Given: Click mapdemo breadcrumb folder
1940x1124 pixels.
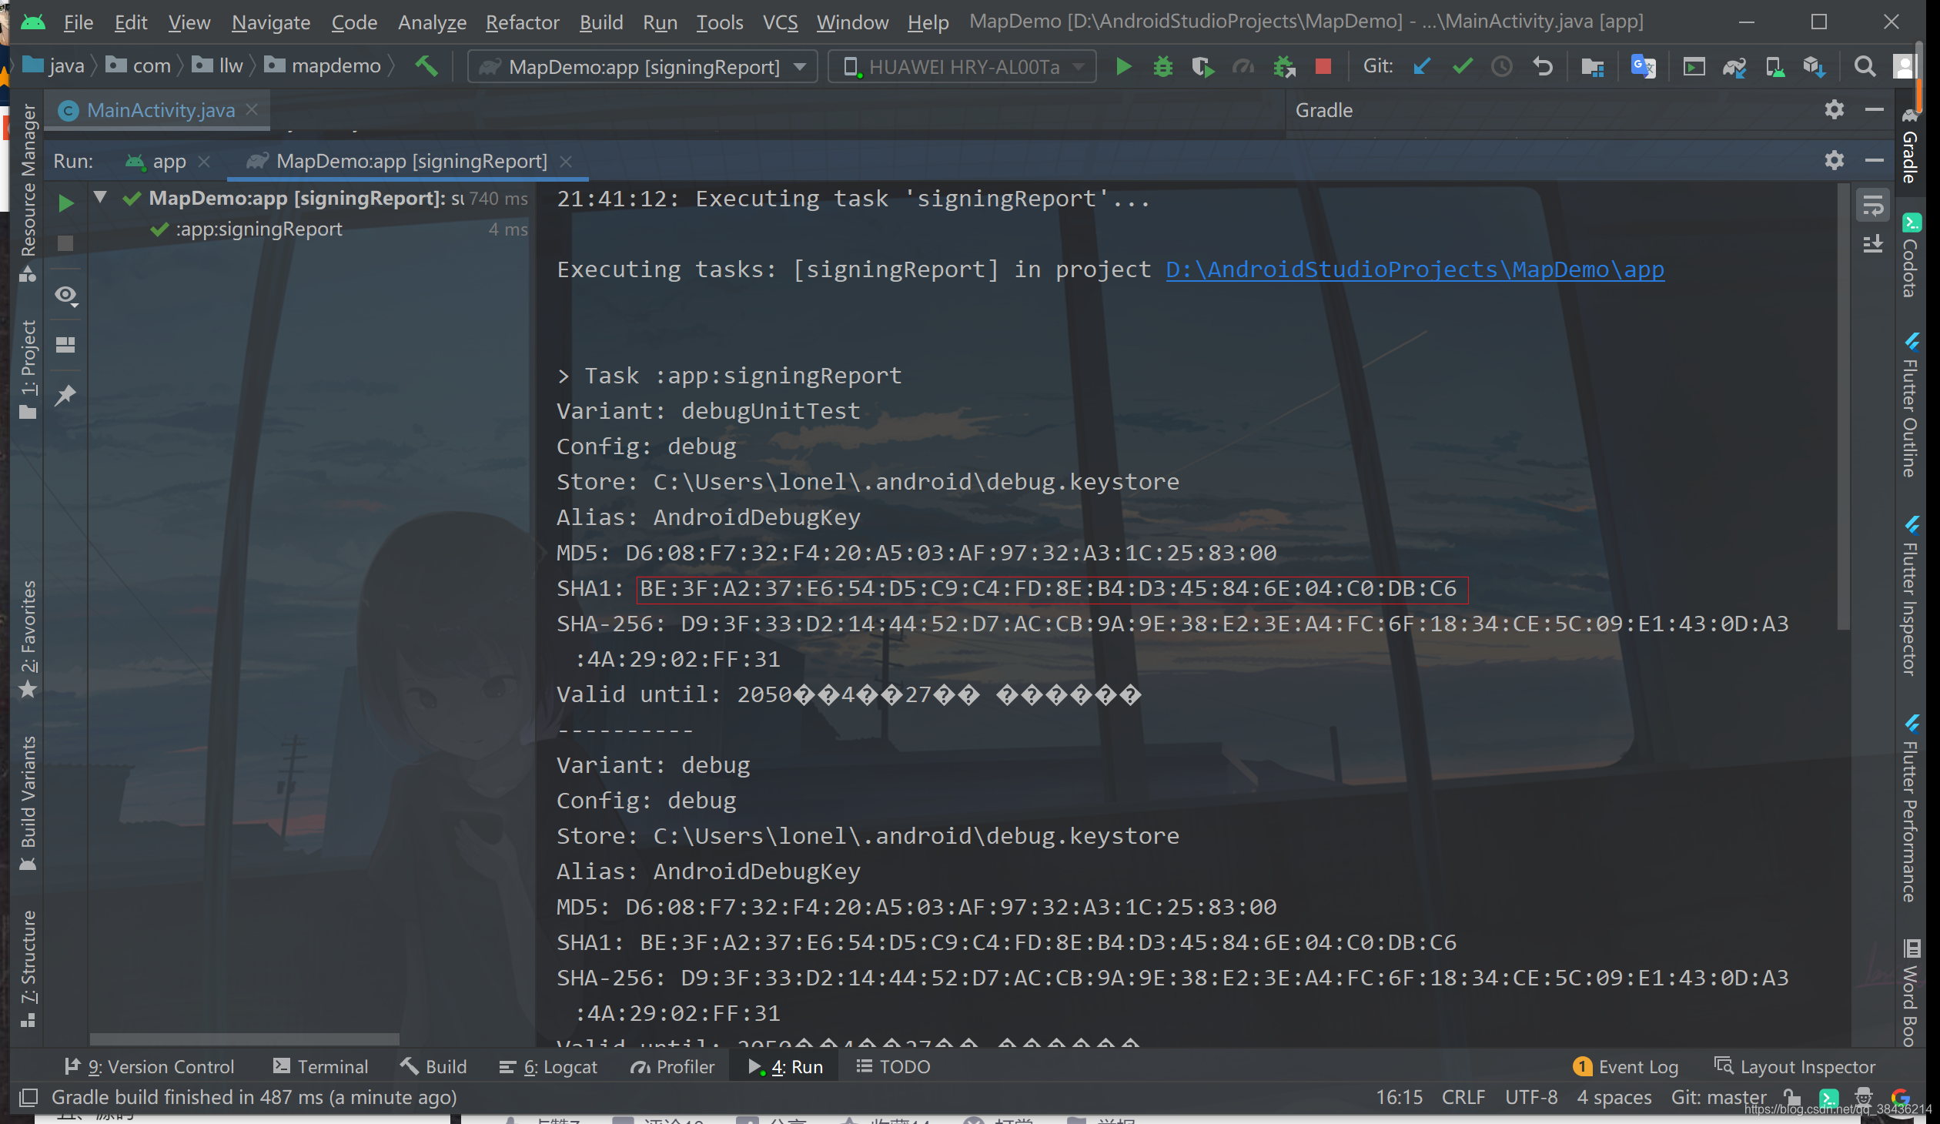Looking at the screenshot, I should click(x=323, y=66).
